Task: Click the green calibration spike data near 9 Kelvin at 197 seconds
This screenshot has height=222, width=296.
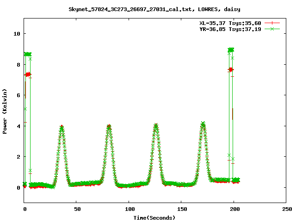Action: pos(231,50)
